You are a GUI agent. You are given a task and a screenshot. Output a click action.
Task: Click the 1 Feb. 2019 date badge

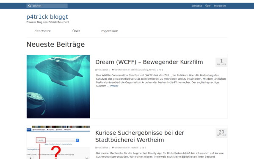221,62
